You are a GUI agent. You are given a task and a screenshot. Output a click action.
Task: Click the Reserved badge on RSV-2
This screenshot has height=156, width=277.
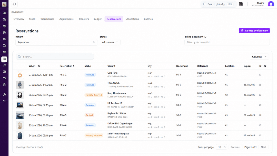point(90,85)
